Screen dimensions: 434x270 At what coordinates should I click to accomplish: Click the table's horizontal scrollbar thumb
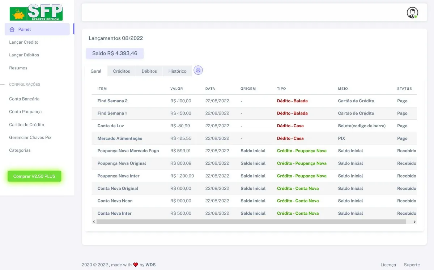coord(251,222)
